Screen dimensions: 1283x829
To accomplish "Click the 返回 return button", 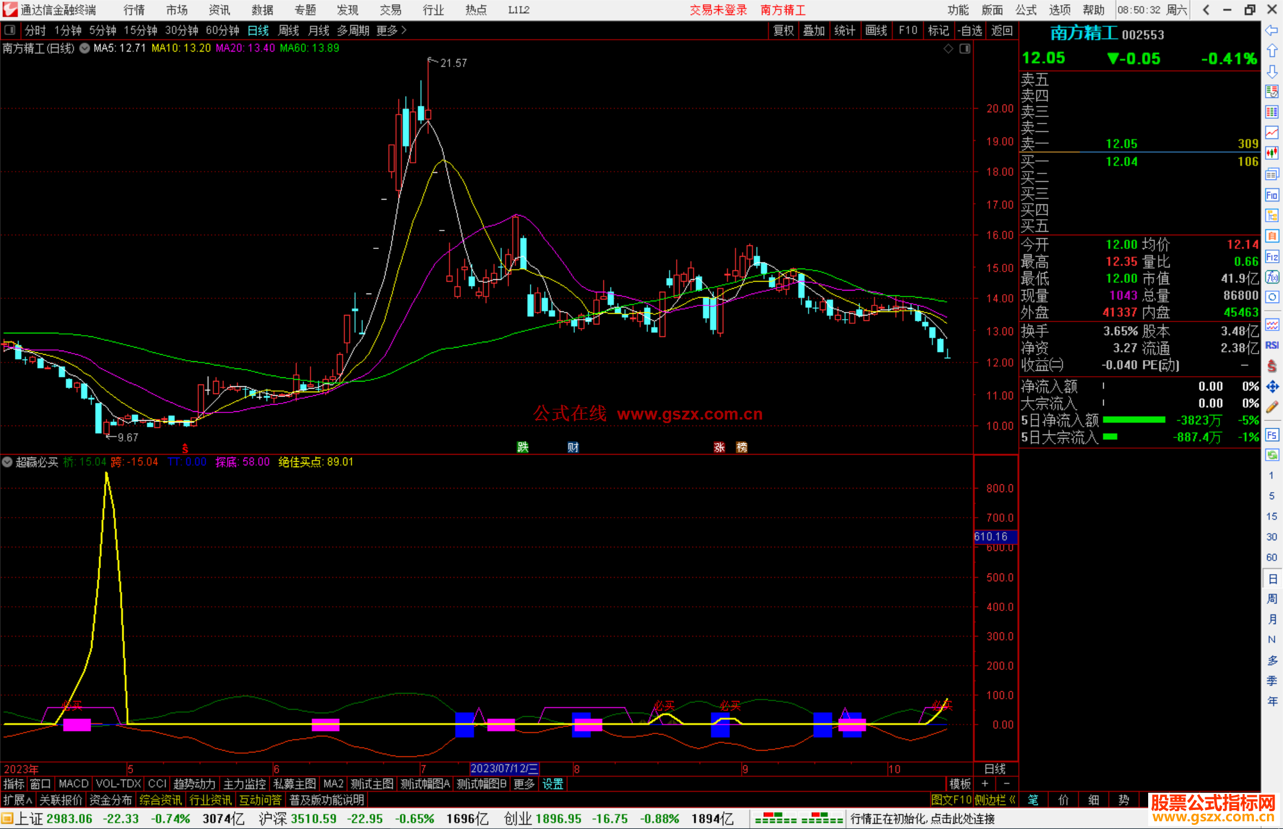I will (1002, 30).
